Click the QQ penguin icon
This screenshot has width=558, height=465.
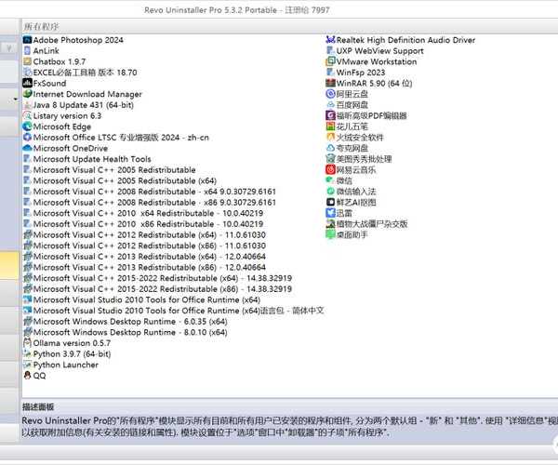[x=27, y=376]
